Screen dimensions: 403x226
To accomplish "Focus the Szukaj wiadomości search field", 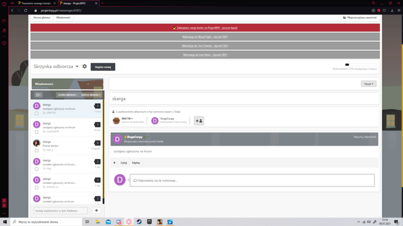I will 60,211.
